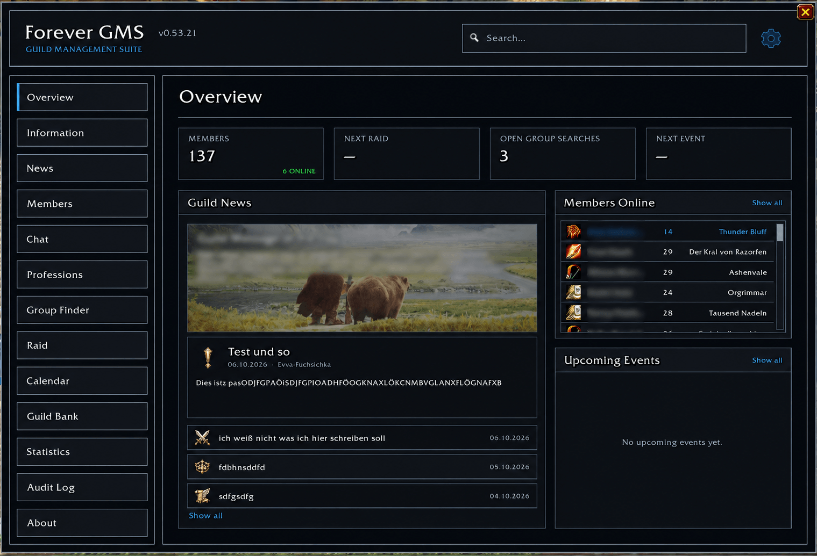The width and height of the screenshot is (817, 556).
Task: Open the Open Group Searches card
Action: pos(563,154)
